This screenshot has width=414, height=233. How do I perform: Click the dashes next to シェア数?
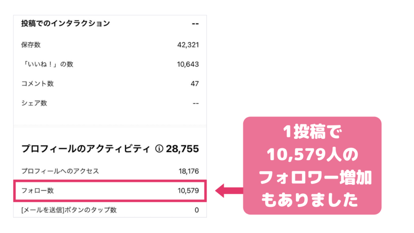(195, 103)
